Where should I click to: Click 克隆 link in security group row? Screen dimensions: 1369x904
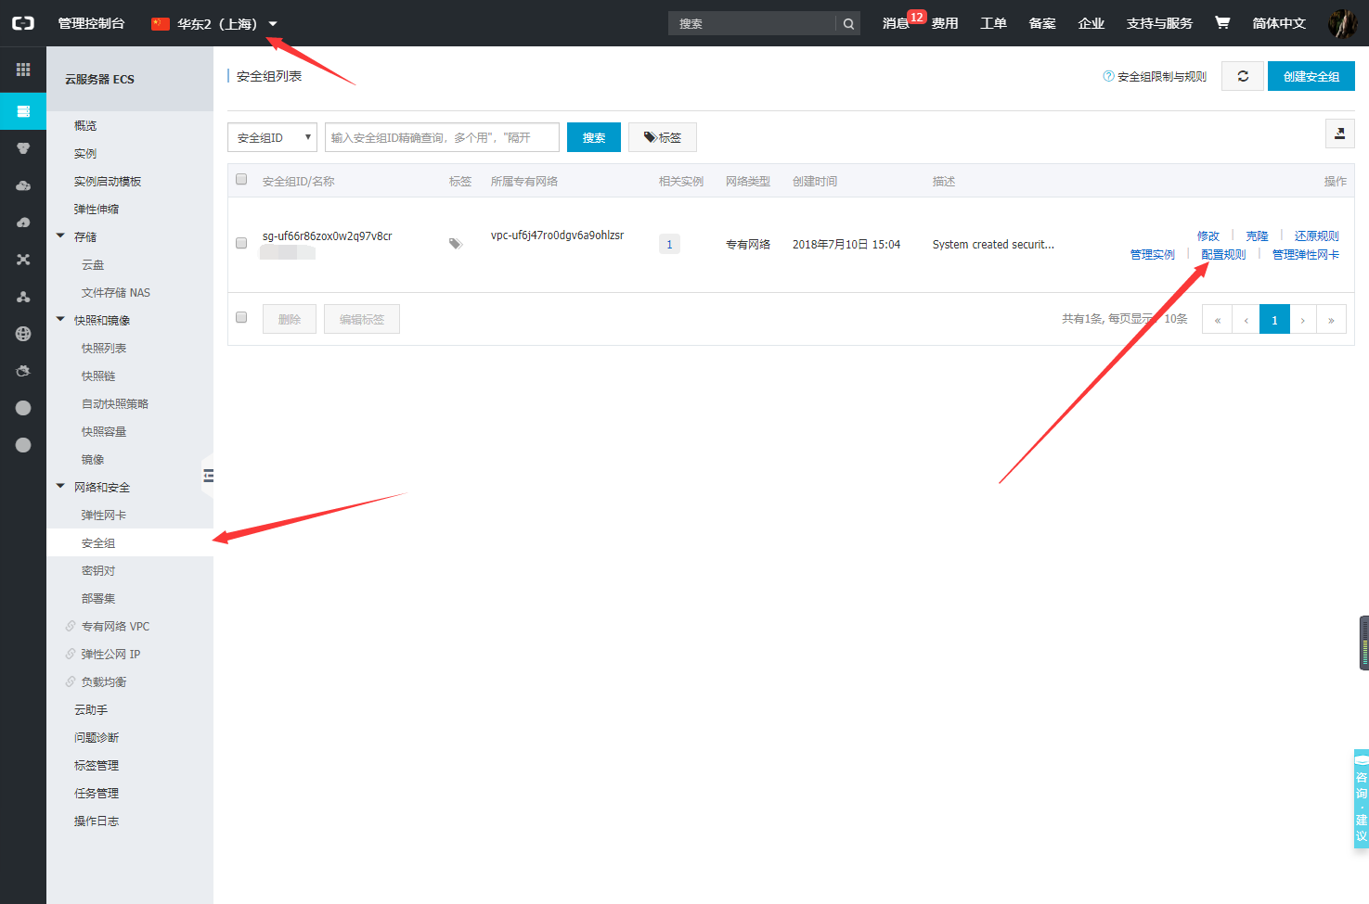[1257, 236]
